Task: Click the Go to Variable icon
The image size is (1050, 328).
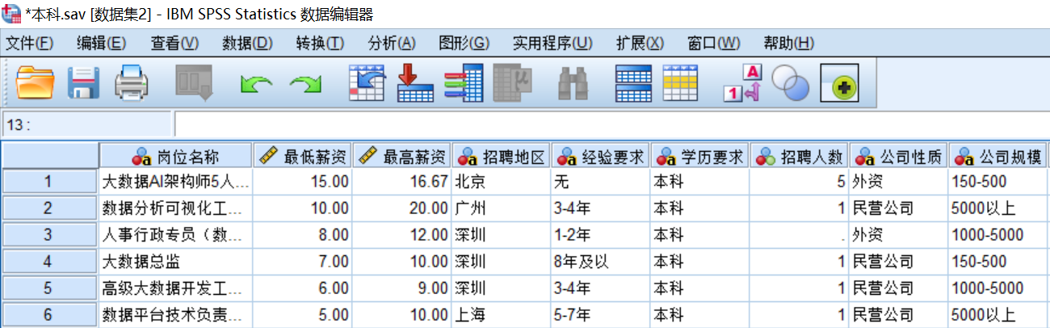Action: 416,82
